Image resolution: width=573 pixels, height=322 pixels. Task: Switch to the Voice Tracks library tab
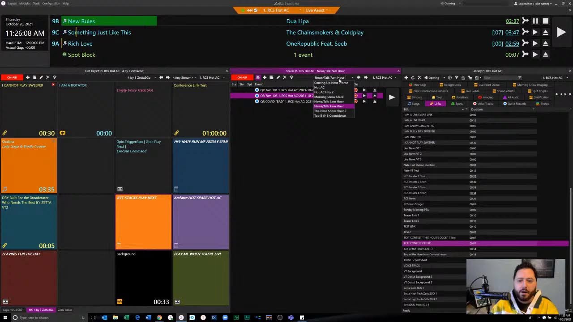pyautogui.click(x=483, y=104)
